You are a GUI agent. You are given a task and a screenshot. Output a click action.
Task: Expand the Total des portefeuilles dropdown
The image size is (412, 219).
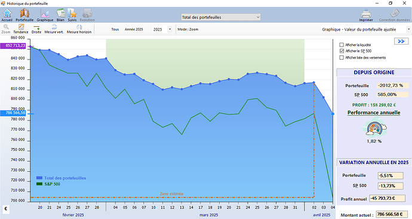point(221,17)
